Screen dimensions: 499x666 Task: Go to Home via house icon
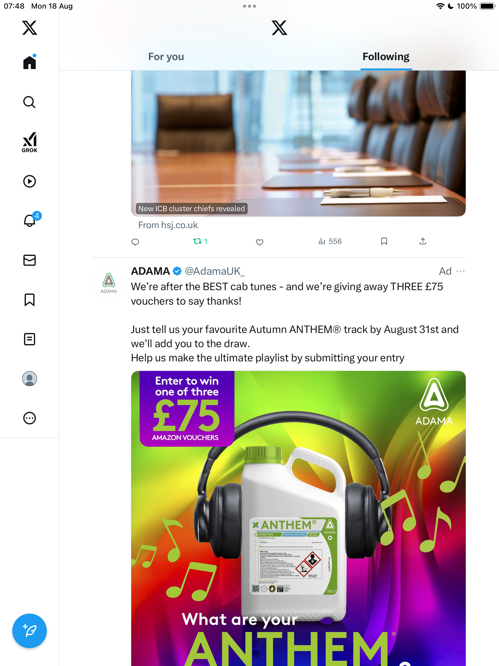pyautogui.click(x=29, y=63)
